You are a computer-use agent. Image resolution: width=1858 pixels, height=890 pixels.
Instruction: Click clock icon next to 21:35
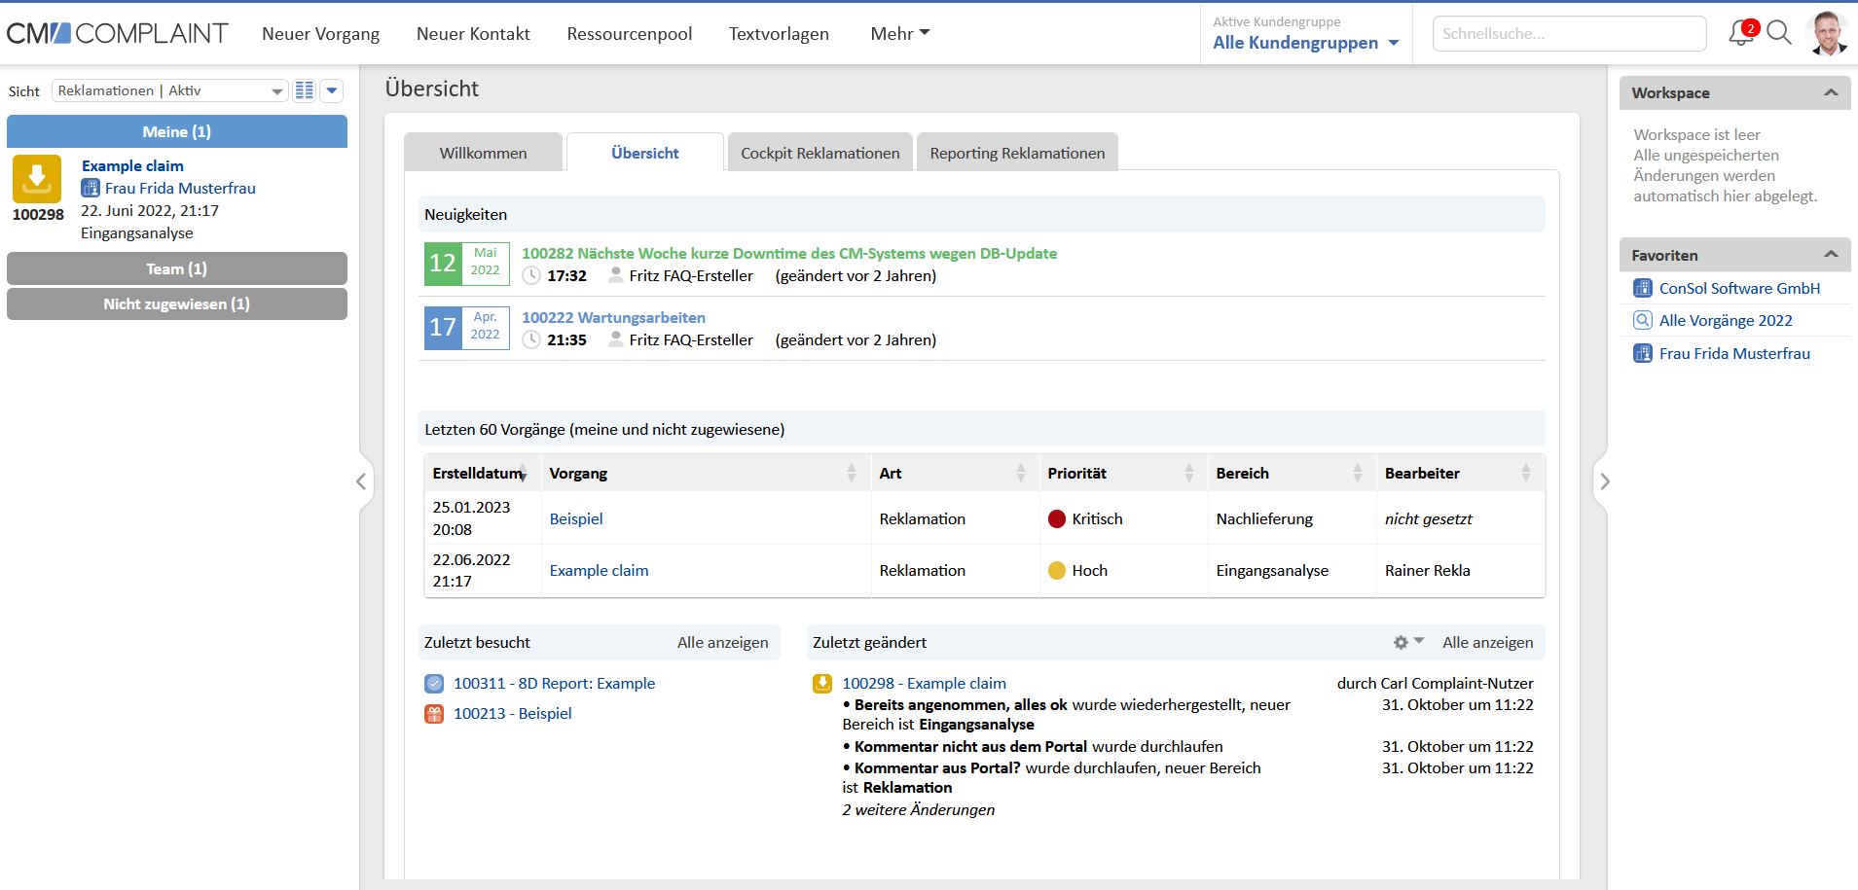coord(531,339)
